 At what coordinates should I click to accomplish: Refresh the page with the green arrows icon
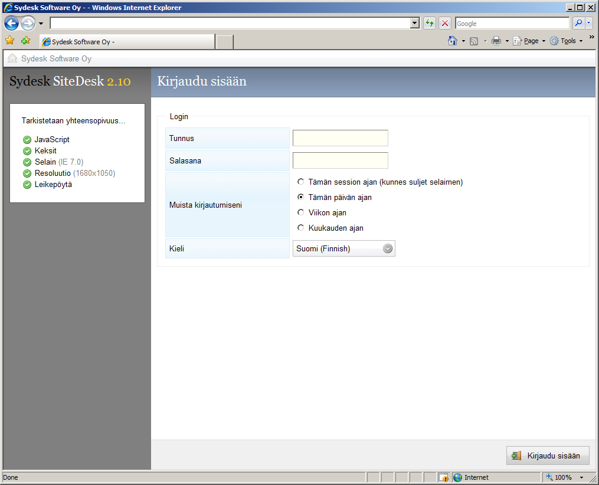430,23
